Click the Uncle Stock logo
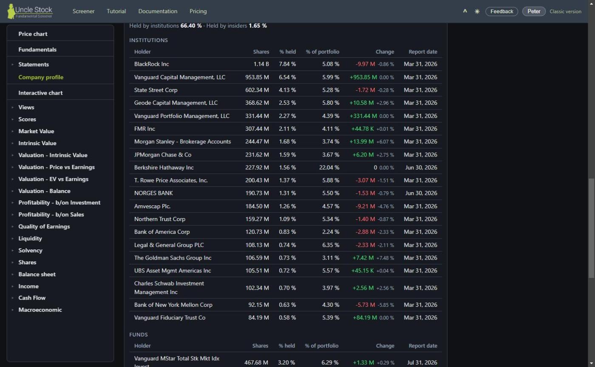The width and height of the screenshot is (595, 367). pyautogui.click(x=30, y=11)
